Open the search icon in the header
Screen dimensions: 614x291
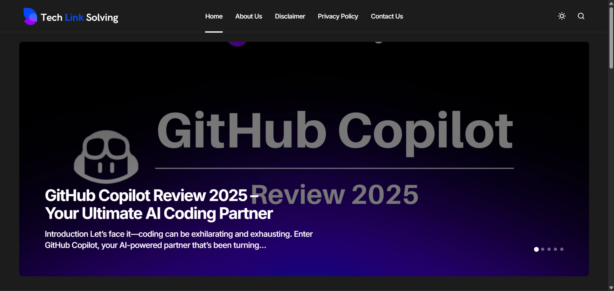coord(581,16)
